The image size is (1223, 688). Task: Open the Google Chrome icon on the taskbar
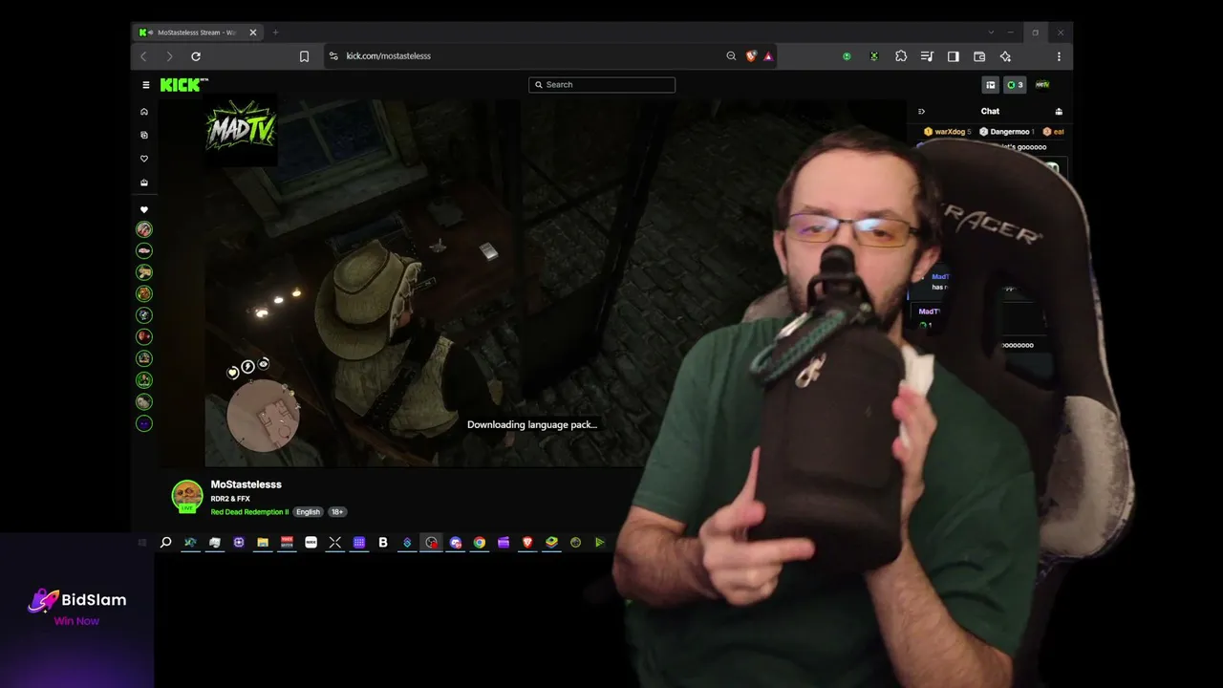pos(479,543)
